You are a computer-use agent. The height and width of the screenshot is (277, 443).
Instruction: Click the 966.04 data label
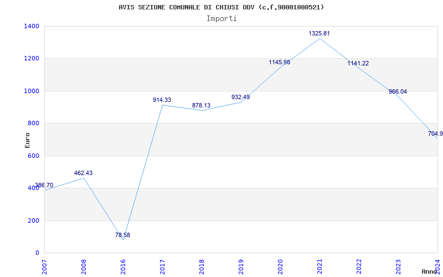click(x=398, y=91)
